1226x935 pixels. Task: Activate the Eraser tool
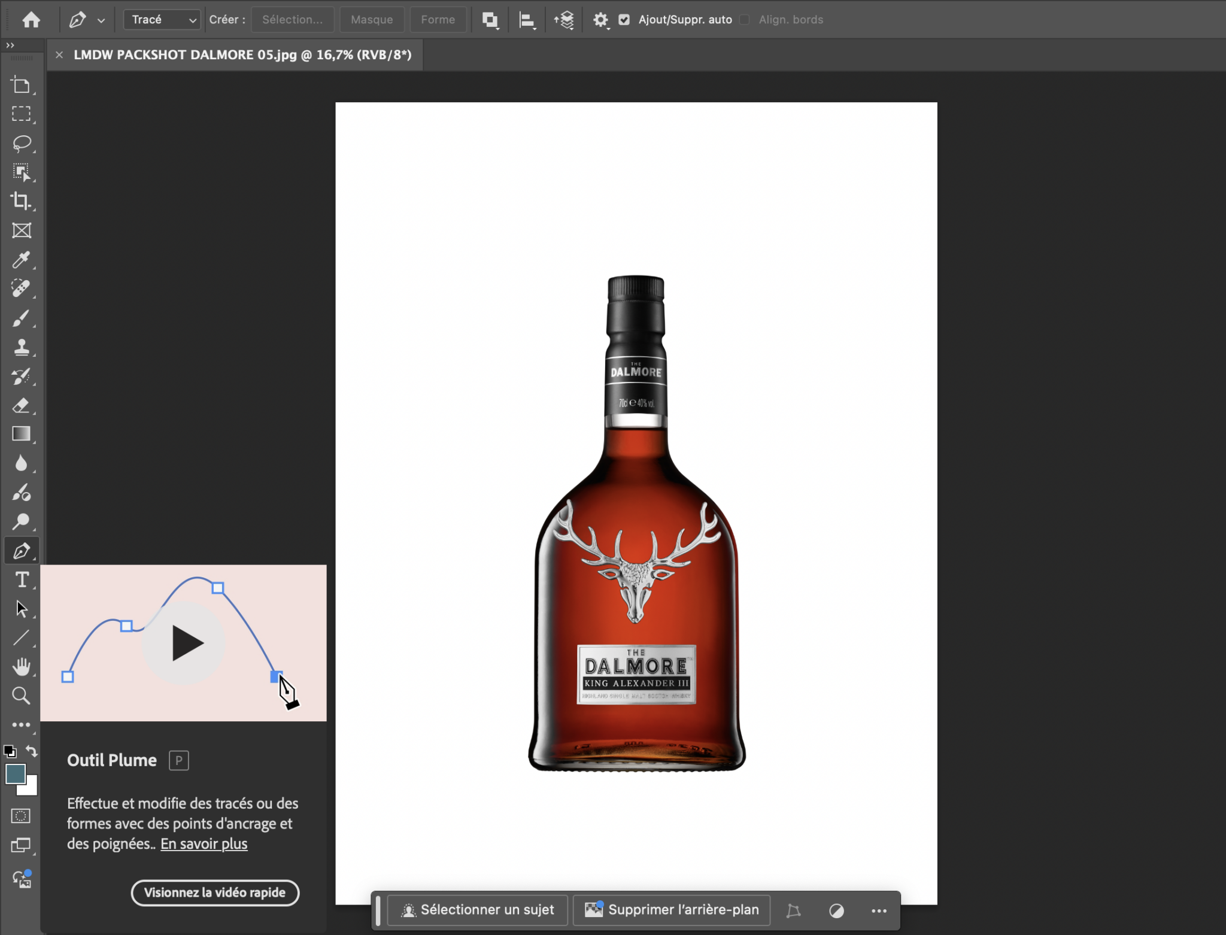(x=22, y=405)
